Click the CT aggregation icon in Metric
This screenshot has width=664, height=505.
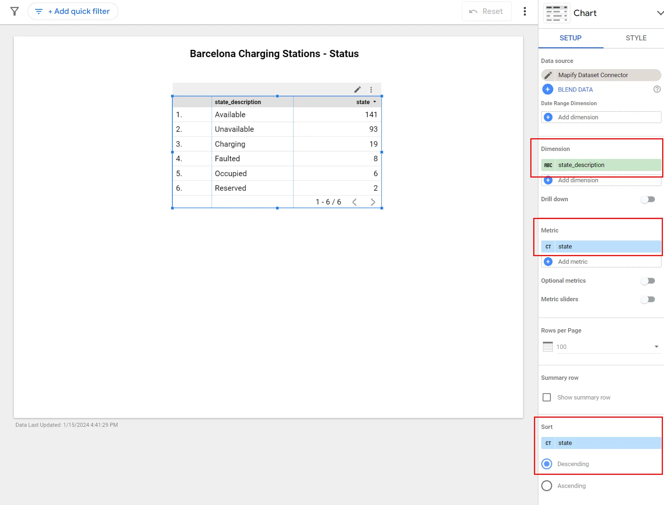pyautogui.click(x=548, y=246)
